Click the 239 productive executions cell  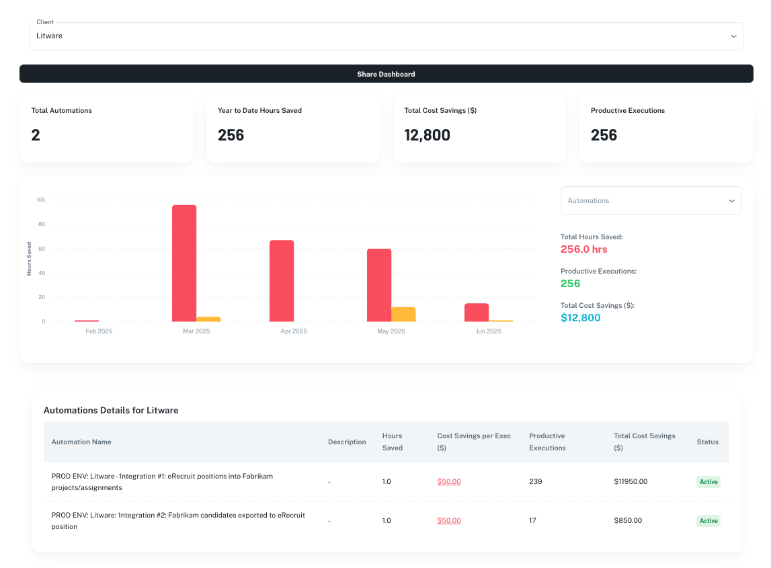(x=536, y=481)
